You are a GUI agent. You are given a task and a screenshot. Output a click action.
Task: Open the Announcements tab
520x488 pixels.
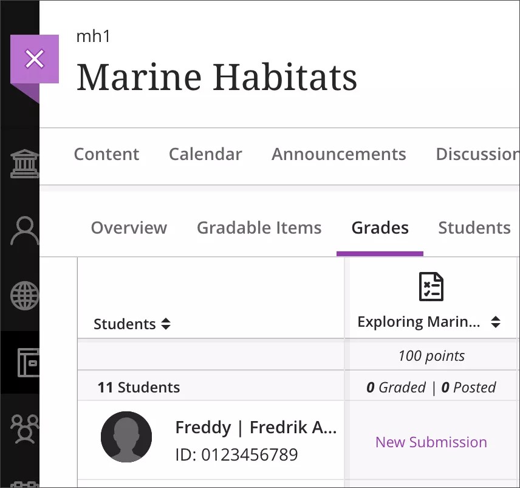338,155
